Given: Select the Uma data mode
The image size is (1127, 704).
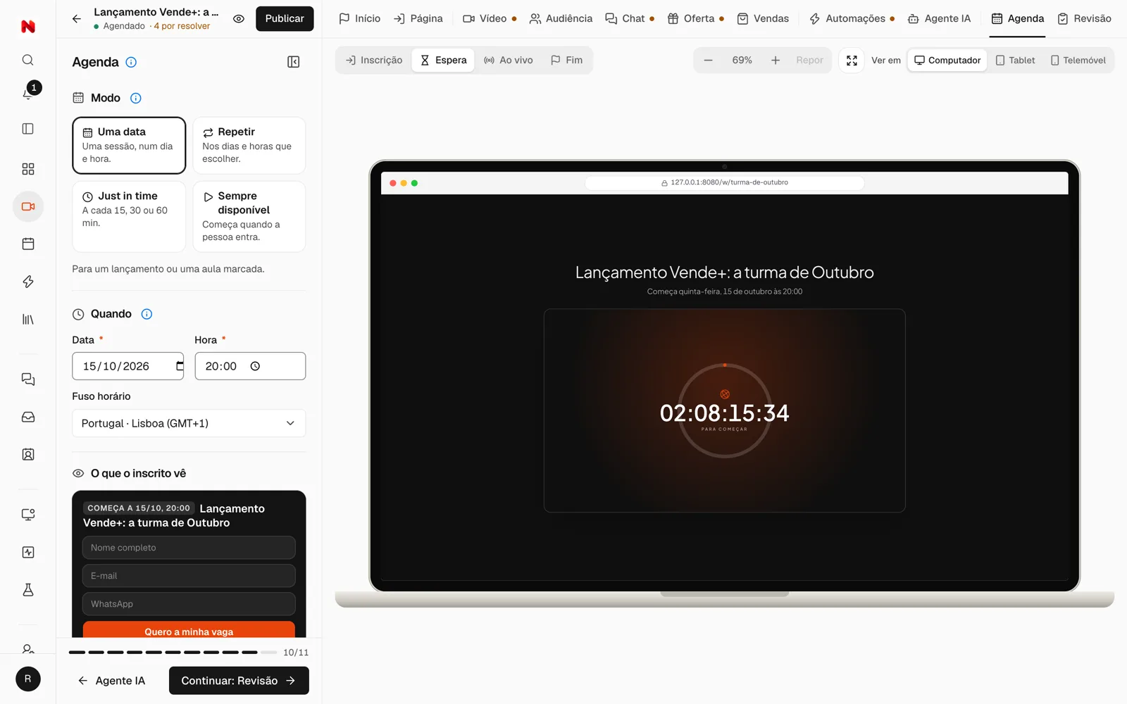Looking at the screenshot, I should tap(129, 145).
